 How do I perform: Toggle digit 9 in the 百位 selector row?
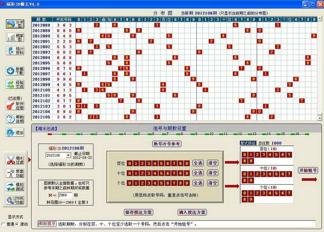[187, 164]
